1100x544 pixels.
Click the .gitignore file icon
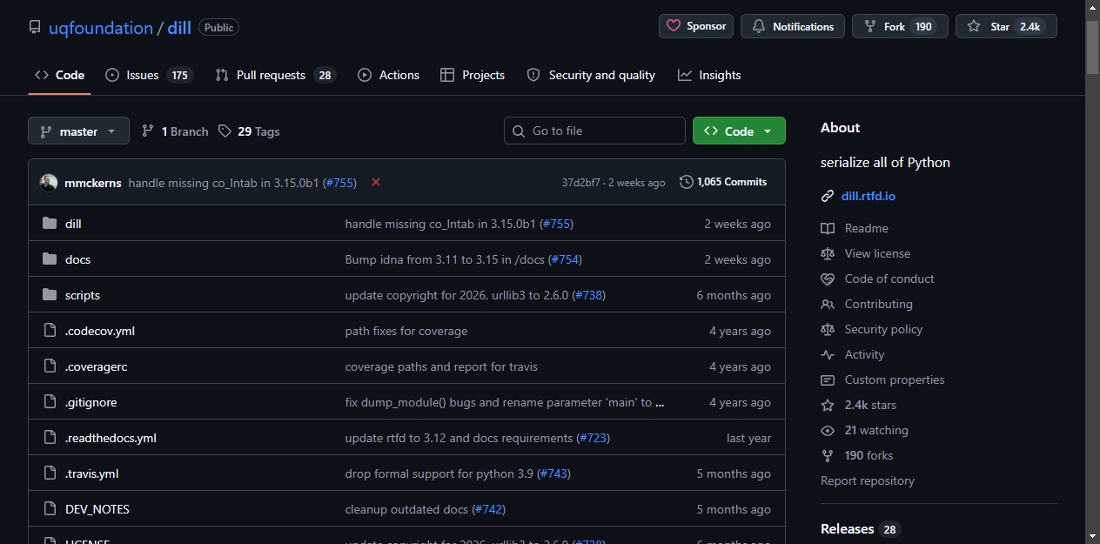click(50, 402)
